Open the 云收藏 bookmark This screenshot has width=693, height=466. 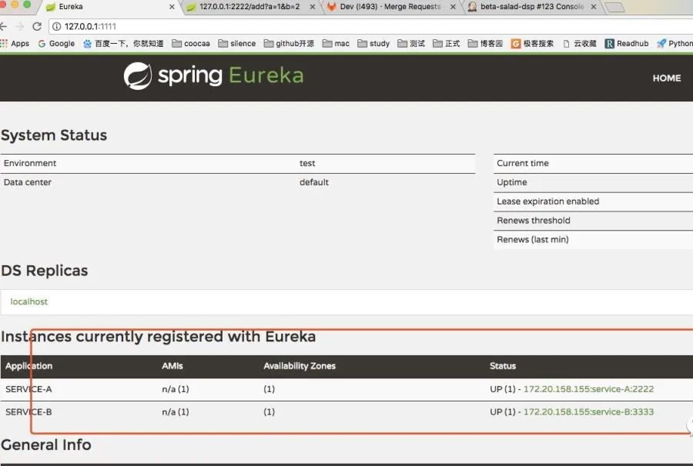tap(579, 43)
